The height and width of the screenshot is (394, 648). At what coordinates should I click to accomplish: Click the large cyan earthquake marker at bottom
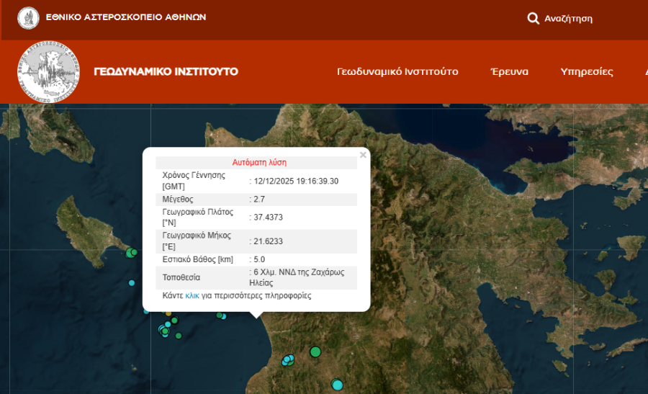(337, 385)
